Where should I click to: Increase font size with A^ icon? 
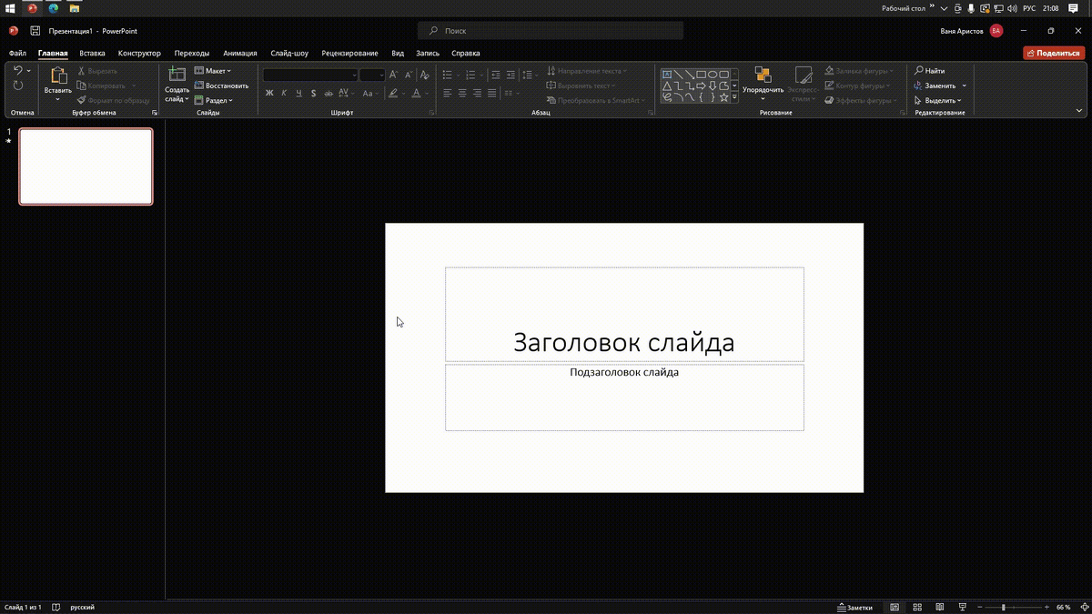(394, 75)
